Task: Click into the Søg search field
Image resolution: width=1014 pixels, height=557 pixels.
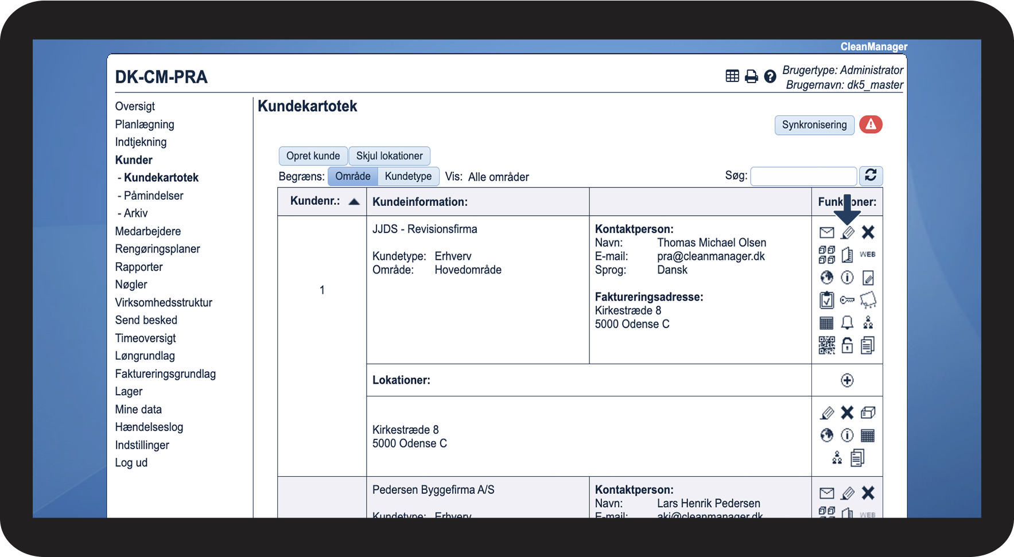Action: point(804,176)
